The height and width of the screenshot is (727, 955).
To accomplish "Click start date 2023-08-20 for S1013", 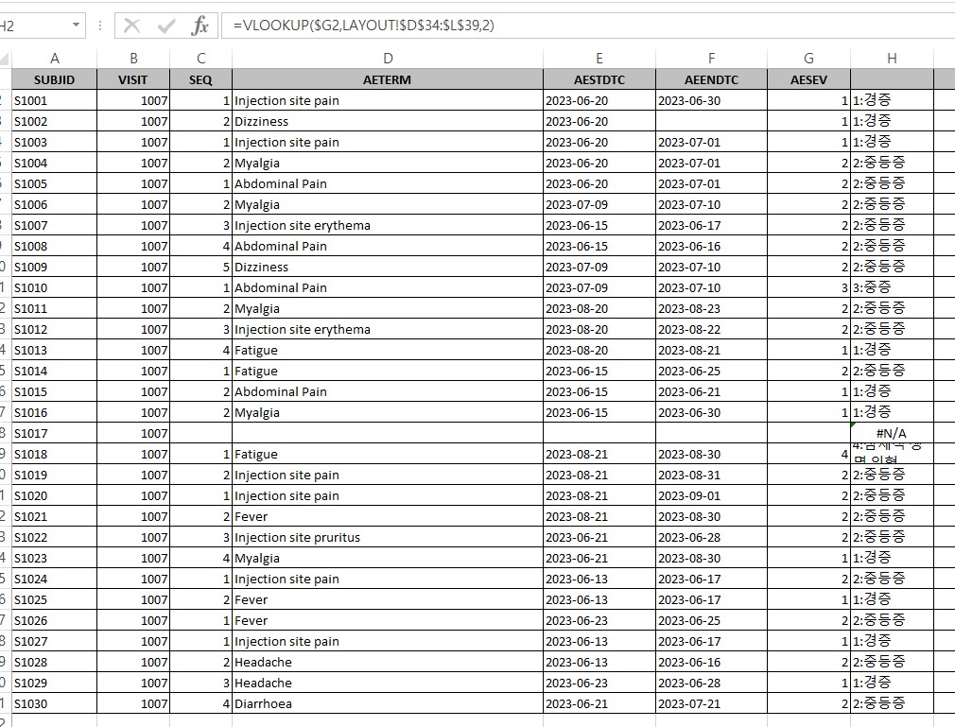I will pos(599,350).
